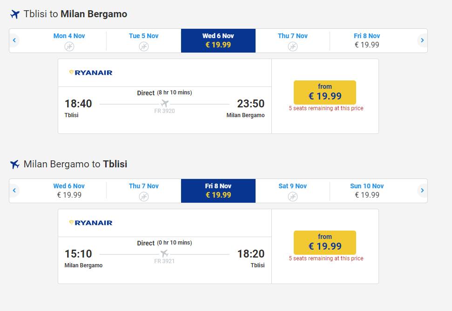Select the return Wed 6 Nov date tab

pyautogui.click(x=69, y=191)
